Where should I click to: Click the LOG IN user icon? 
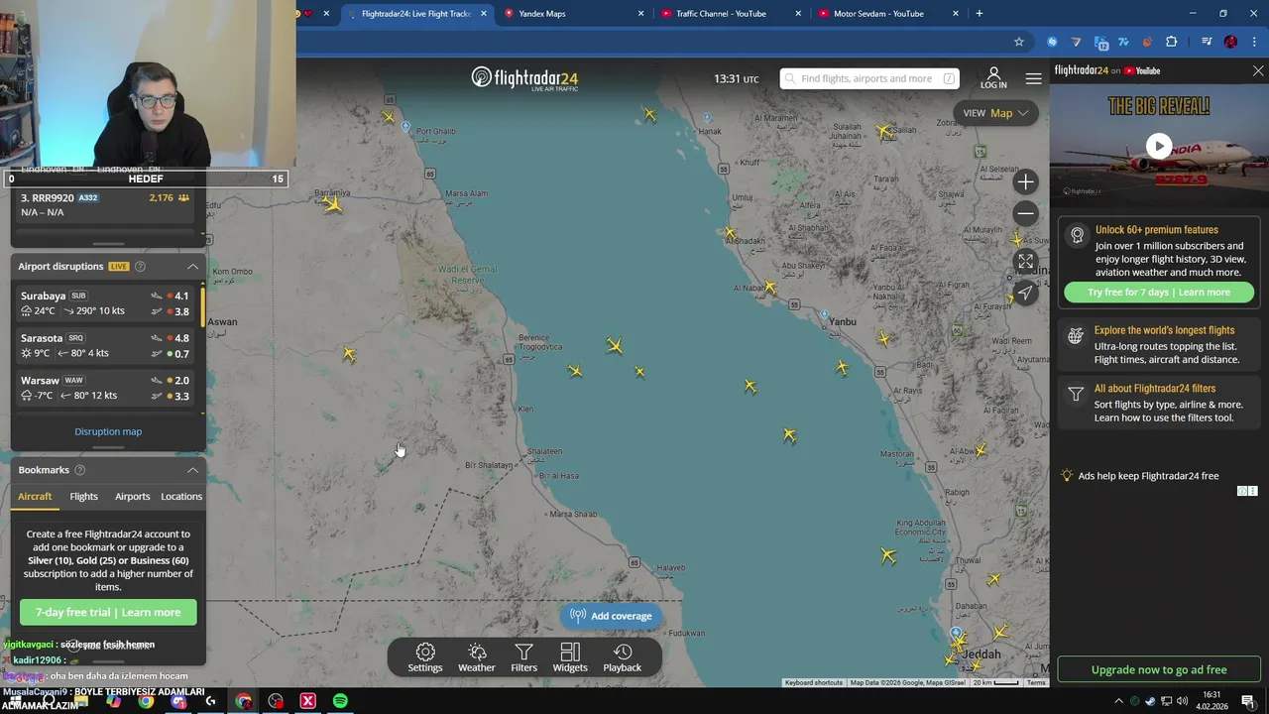993,78
